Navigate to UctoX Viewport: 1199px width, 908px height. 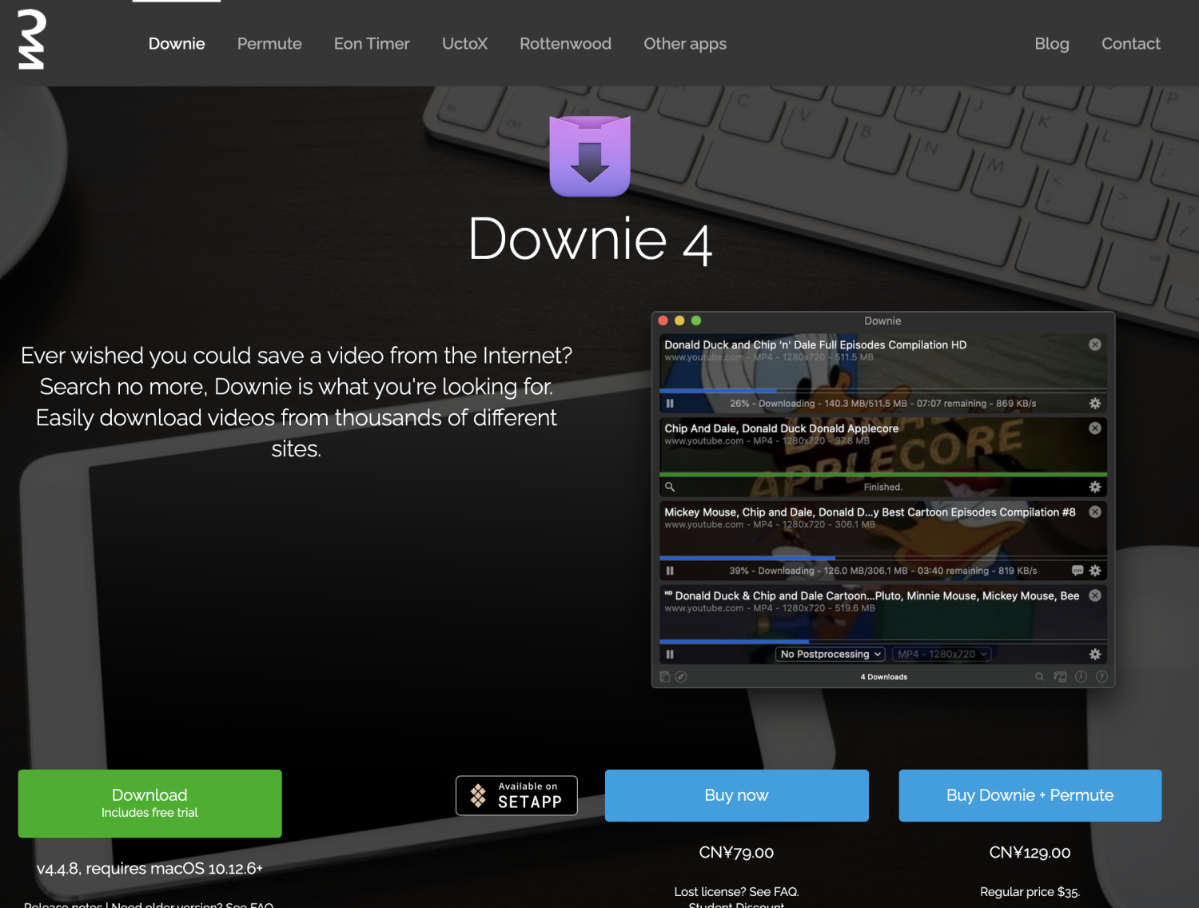coord(464,43)
